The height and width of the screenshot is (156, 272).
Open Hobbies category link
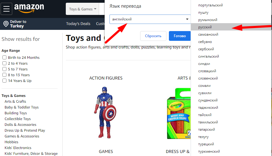pos(11,142)
